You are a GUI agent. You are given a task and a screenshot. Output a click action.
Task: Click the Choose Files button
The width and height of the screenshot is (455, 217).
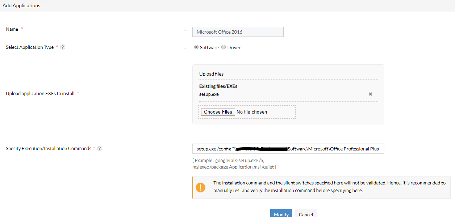[x=218, y=112]
